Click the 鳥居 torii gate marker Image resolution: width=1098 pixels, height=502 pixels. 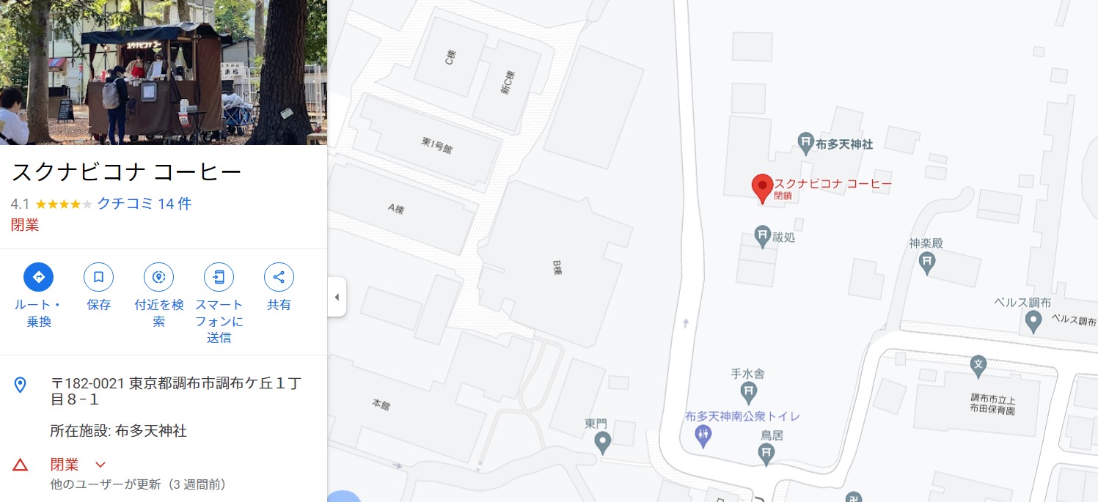(766, 454)
